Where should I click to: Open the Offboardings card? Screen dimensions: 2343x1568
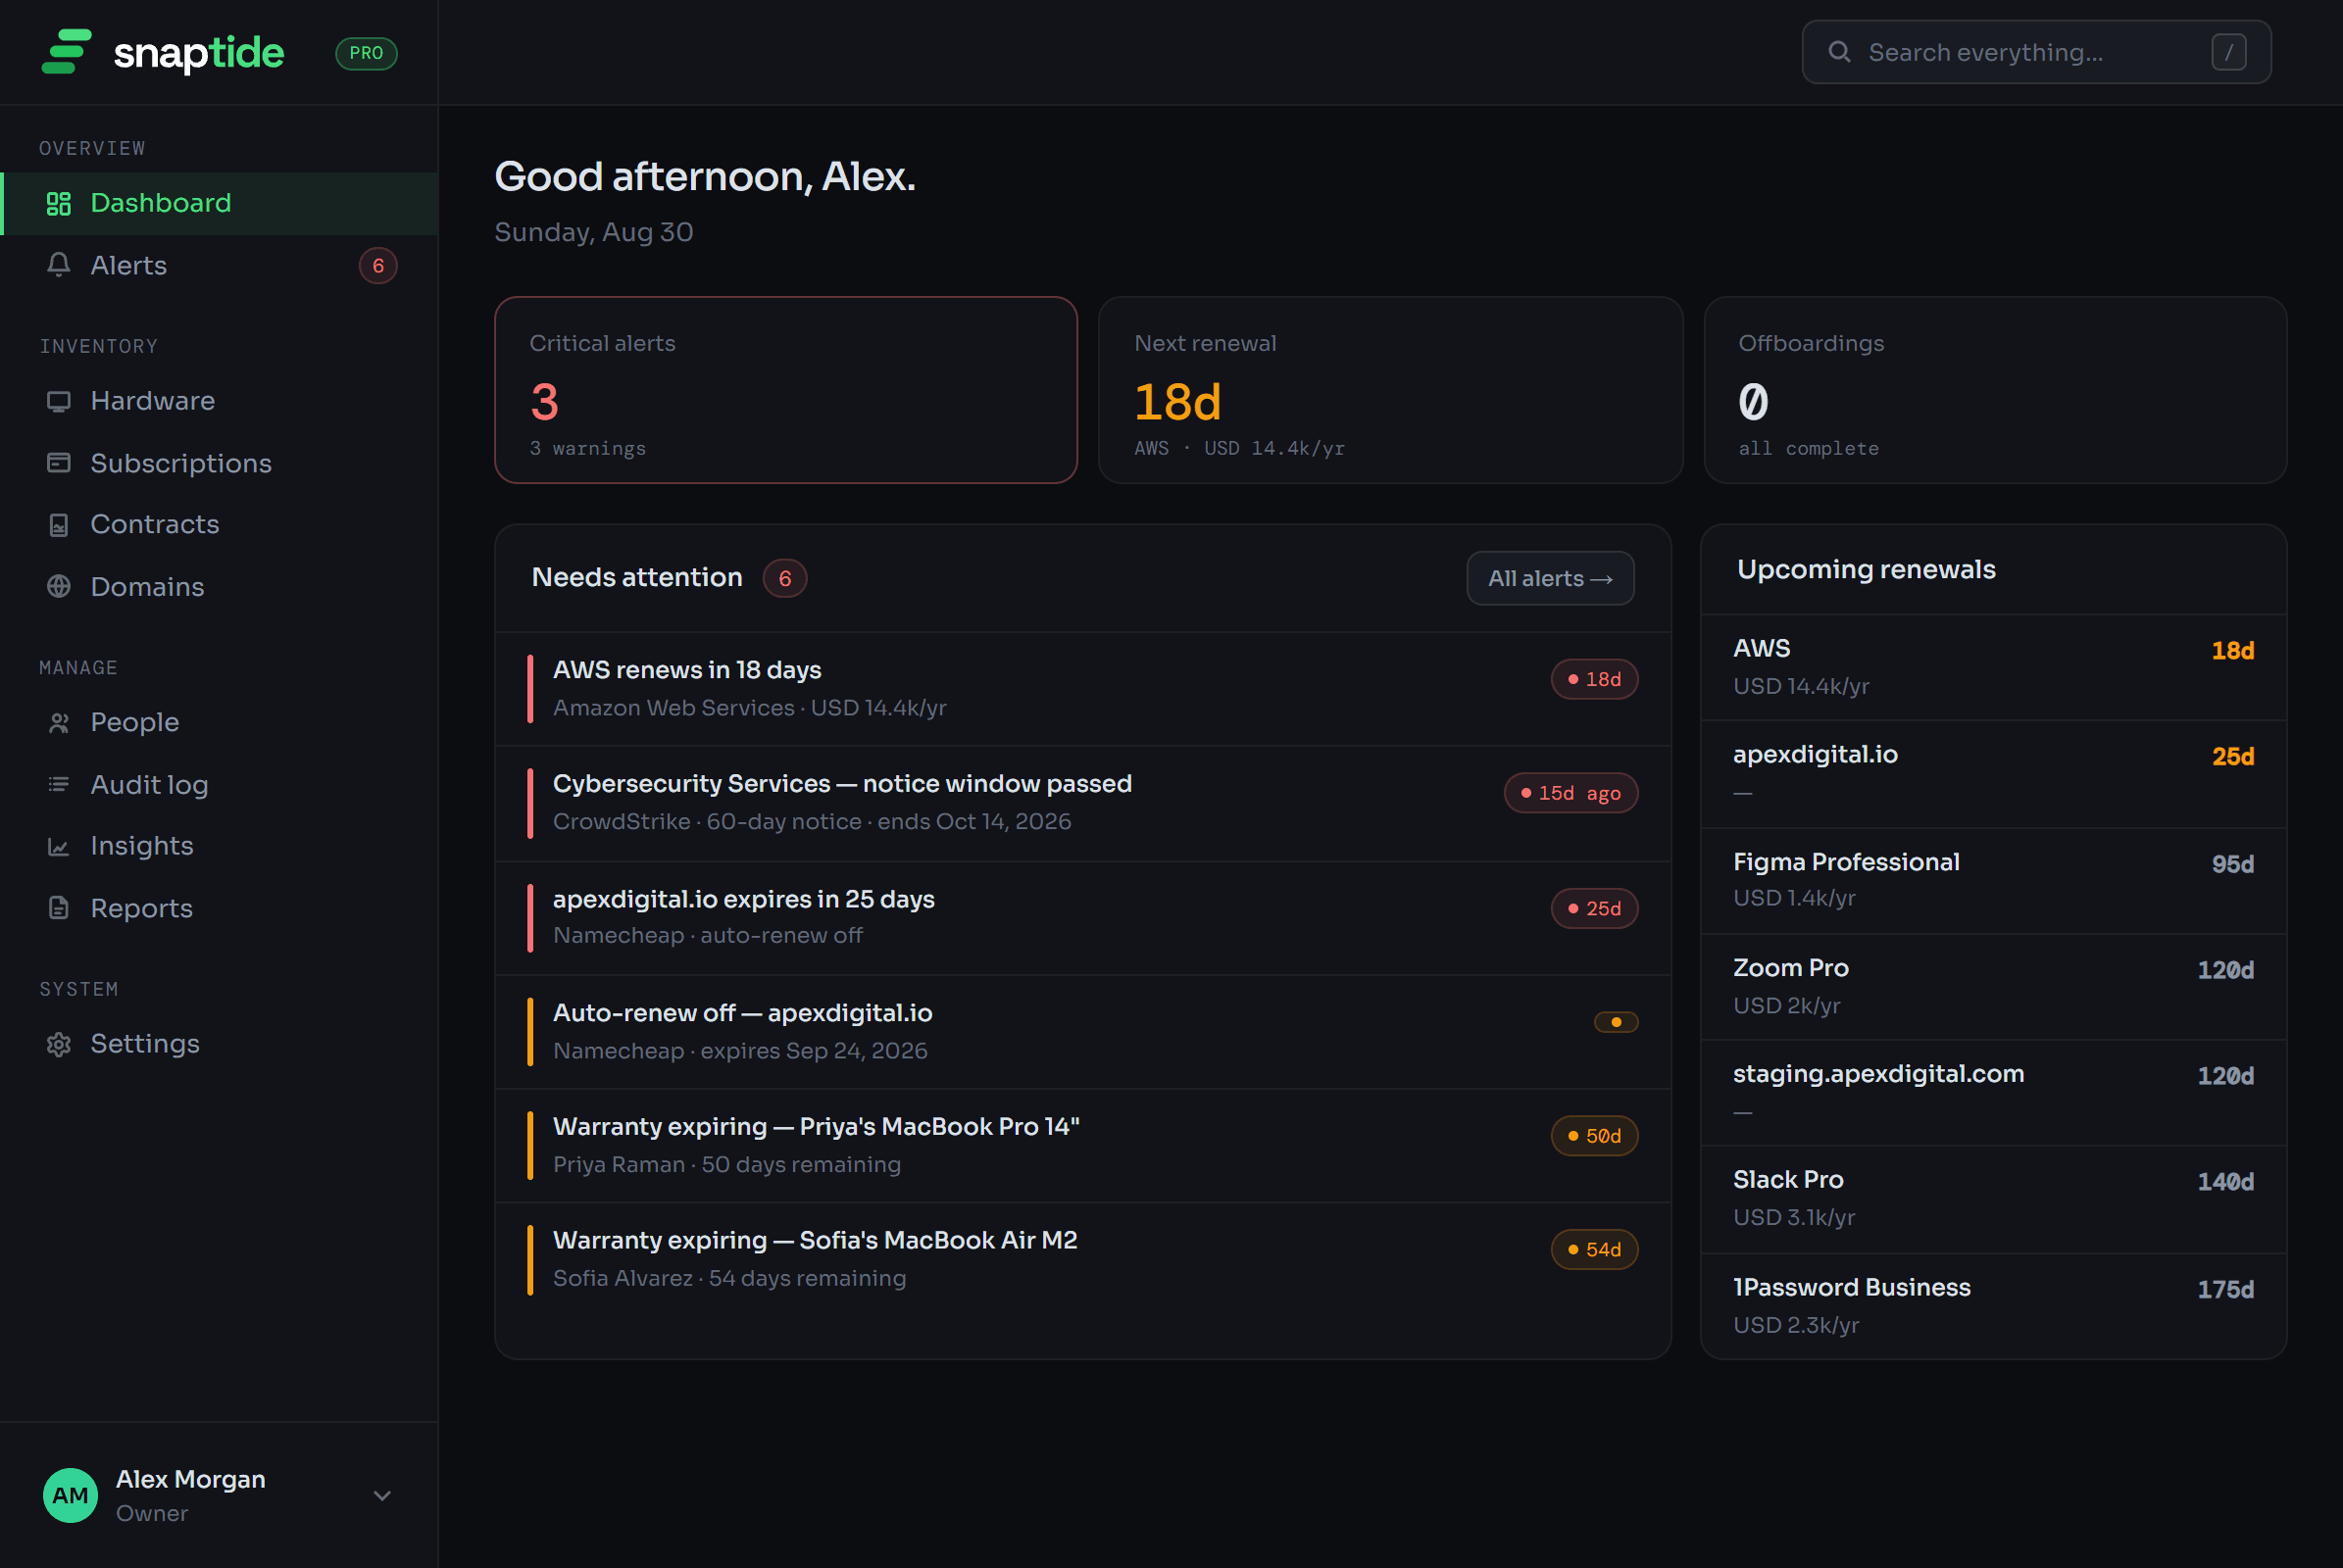click(x=1995, y=390)
